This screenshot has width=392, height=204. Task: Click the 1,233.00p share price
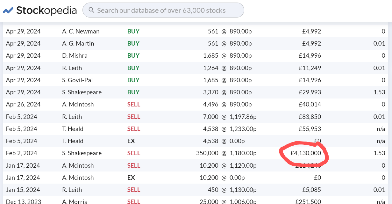(243, 129)
